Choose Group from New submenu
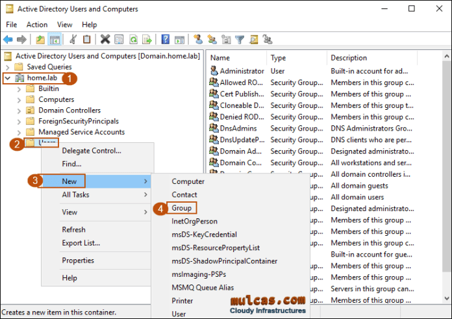This screenshot has width=452, height=319. (231, 208)
